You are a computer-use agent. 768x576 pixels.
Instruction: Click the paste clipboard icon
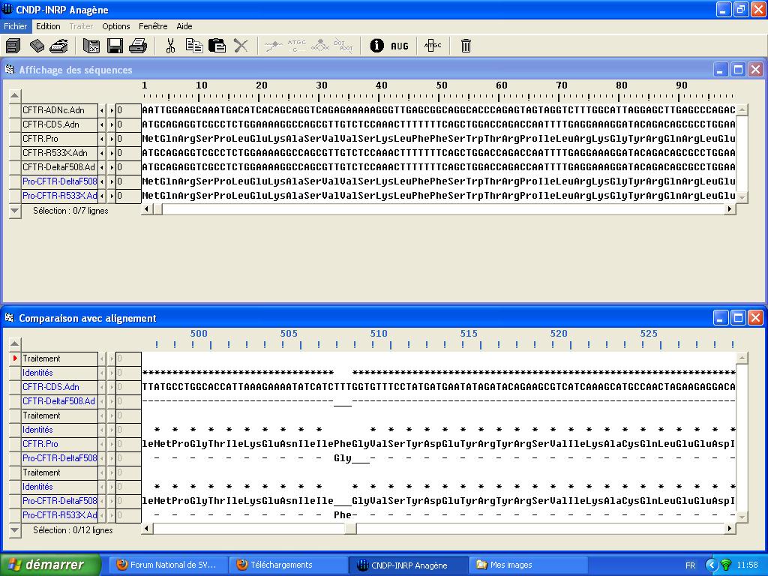[x=217, y=46]
